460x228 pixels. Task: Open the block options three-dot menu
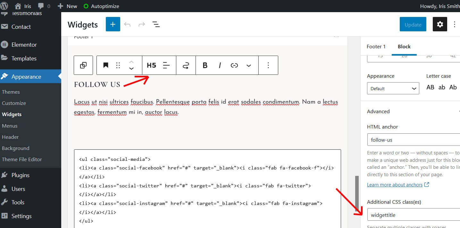click(268, 65)
